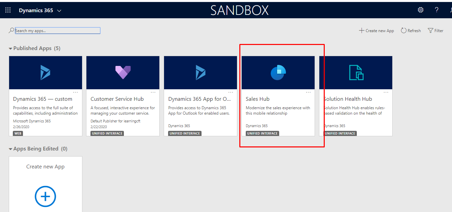
Task: Open the Filter button
Action: pos(435,30)
